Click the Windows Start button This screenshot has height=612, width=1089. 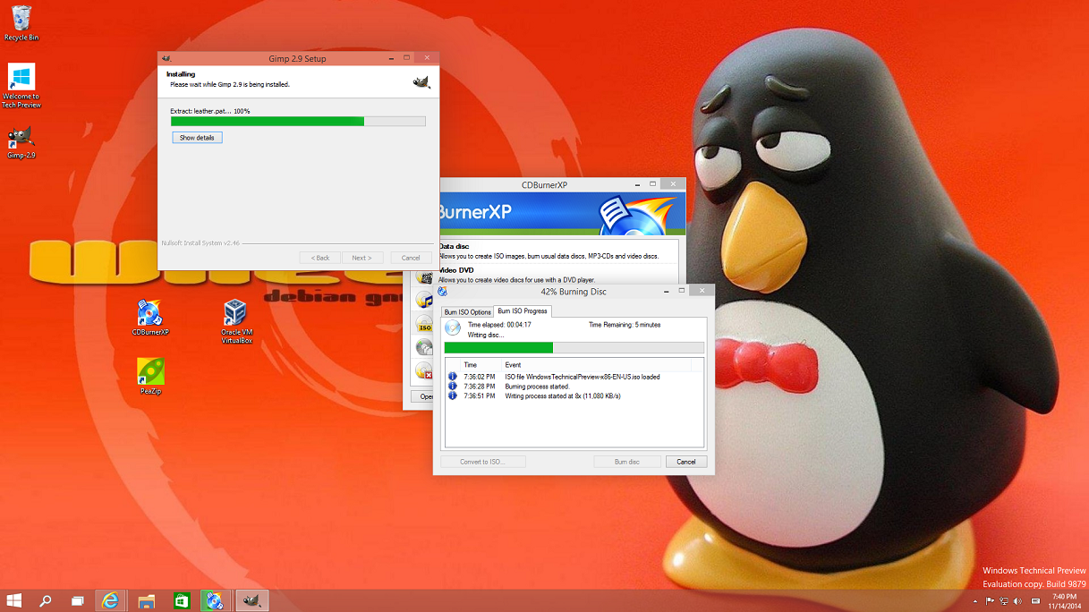tap(14, 600)
